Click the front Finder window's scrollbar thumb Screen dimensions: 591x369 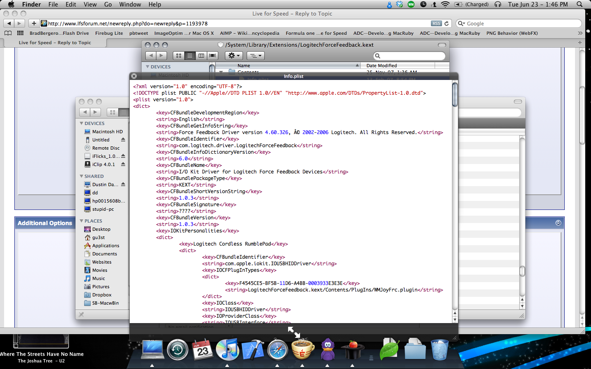(522, 271)
